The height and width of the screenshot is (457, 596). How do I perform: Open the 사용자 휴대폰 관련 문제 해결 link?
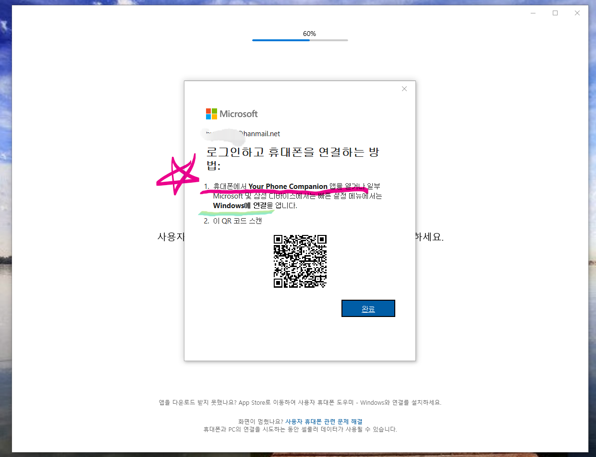[324, 422]
